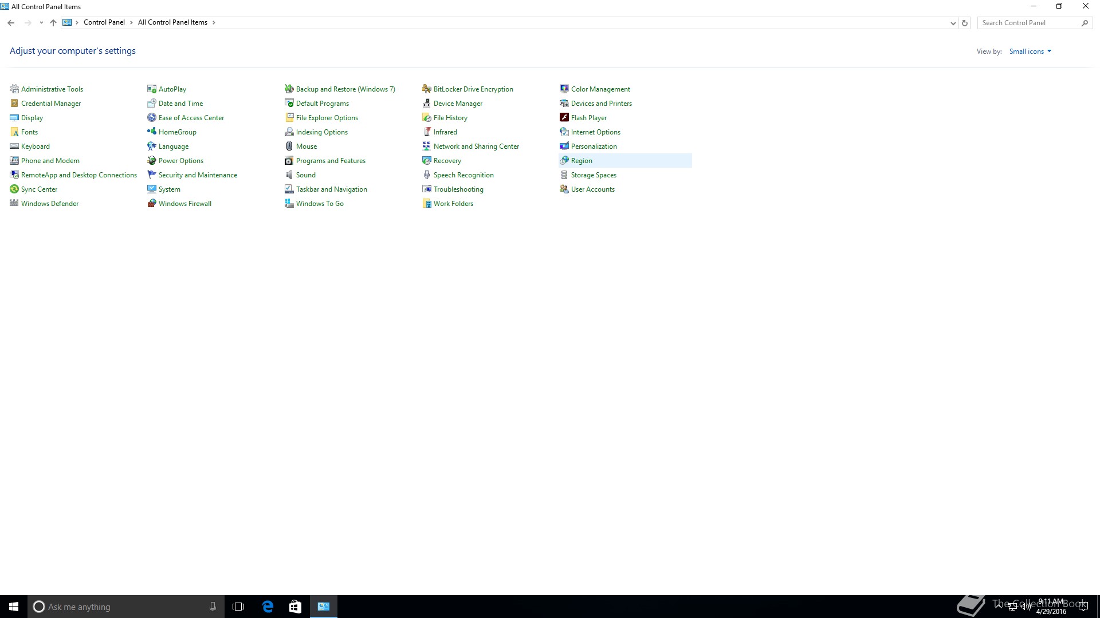Image resolution: width=1100 pixels, height=618 pixels.
Task: Open the Color Management icon
Action: (564, 89)
